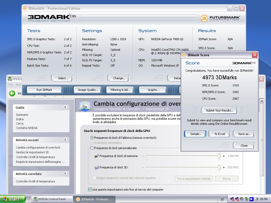Select factory clock frequencies (nessun overclock) option
The width and height of the screenshot is (271, 203).
92,137
